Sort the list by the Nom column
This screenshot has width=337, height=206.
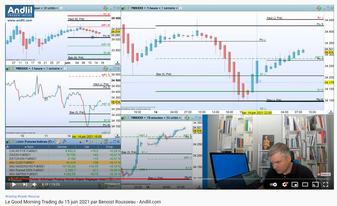[x=27, y=147]
